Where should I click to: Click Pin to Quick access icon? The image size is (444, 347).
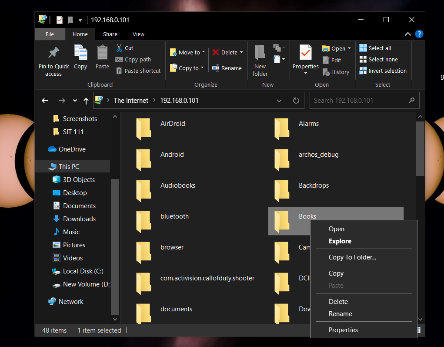[53, 53]
